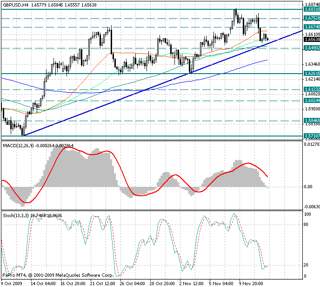Click the Stochastic 100 level axis label

click(x=307, y=214)
